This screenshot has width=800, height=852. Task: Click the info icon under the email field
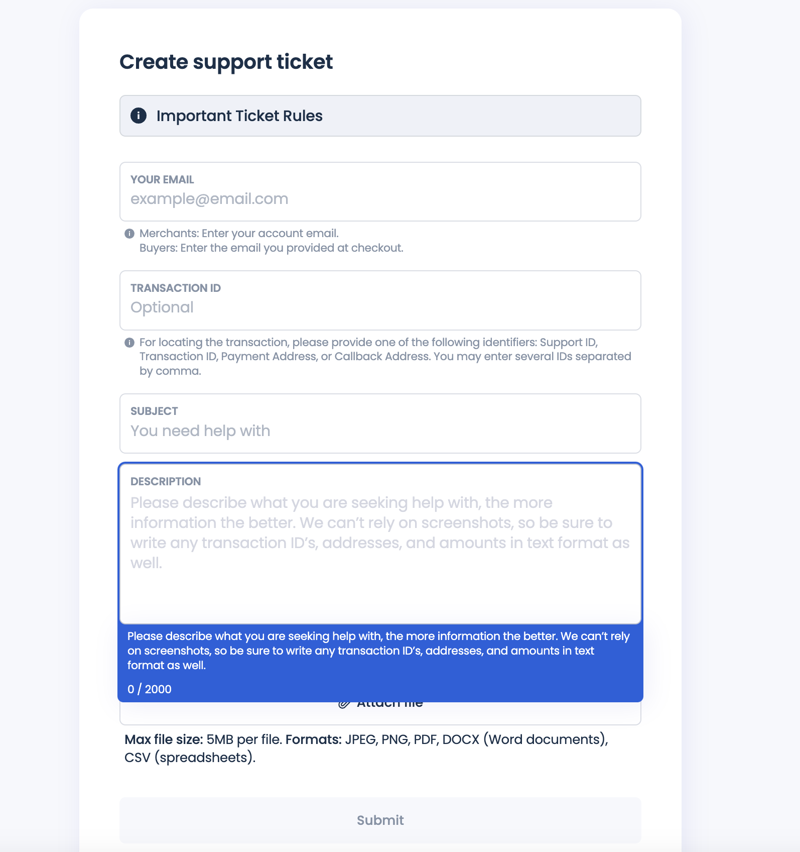130,233
